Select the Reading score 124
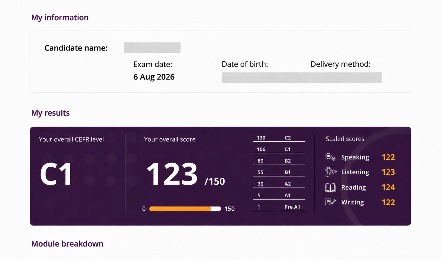The width and height of the screenshot is (442, 260). [388, 187]
